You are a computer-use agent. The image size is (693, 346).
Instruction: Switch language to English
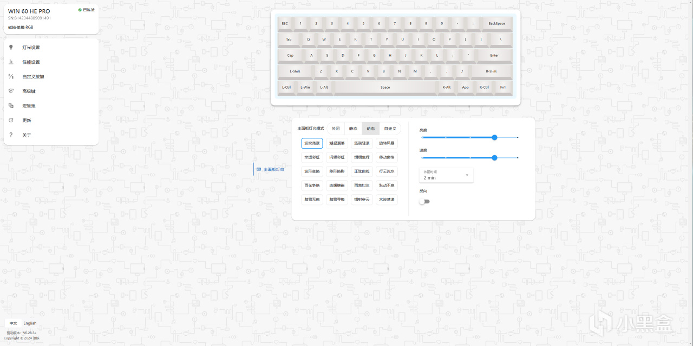30,323
